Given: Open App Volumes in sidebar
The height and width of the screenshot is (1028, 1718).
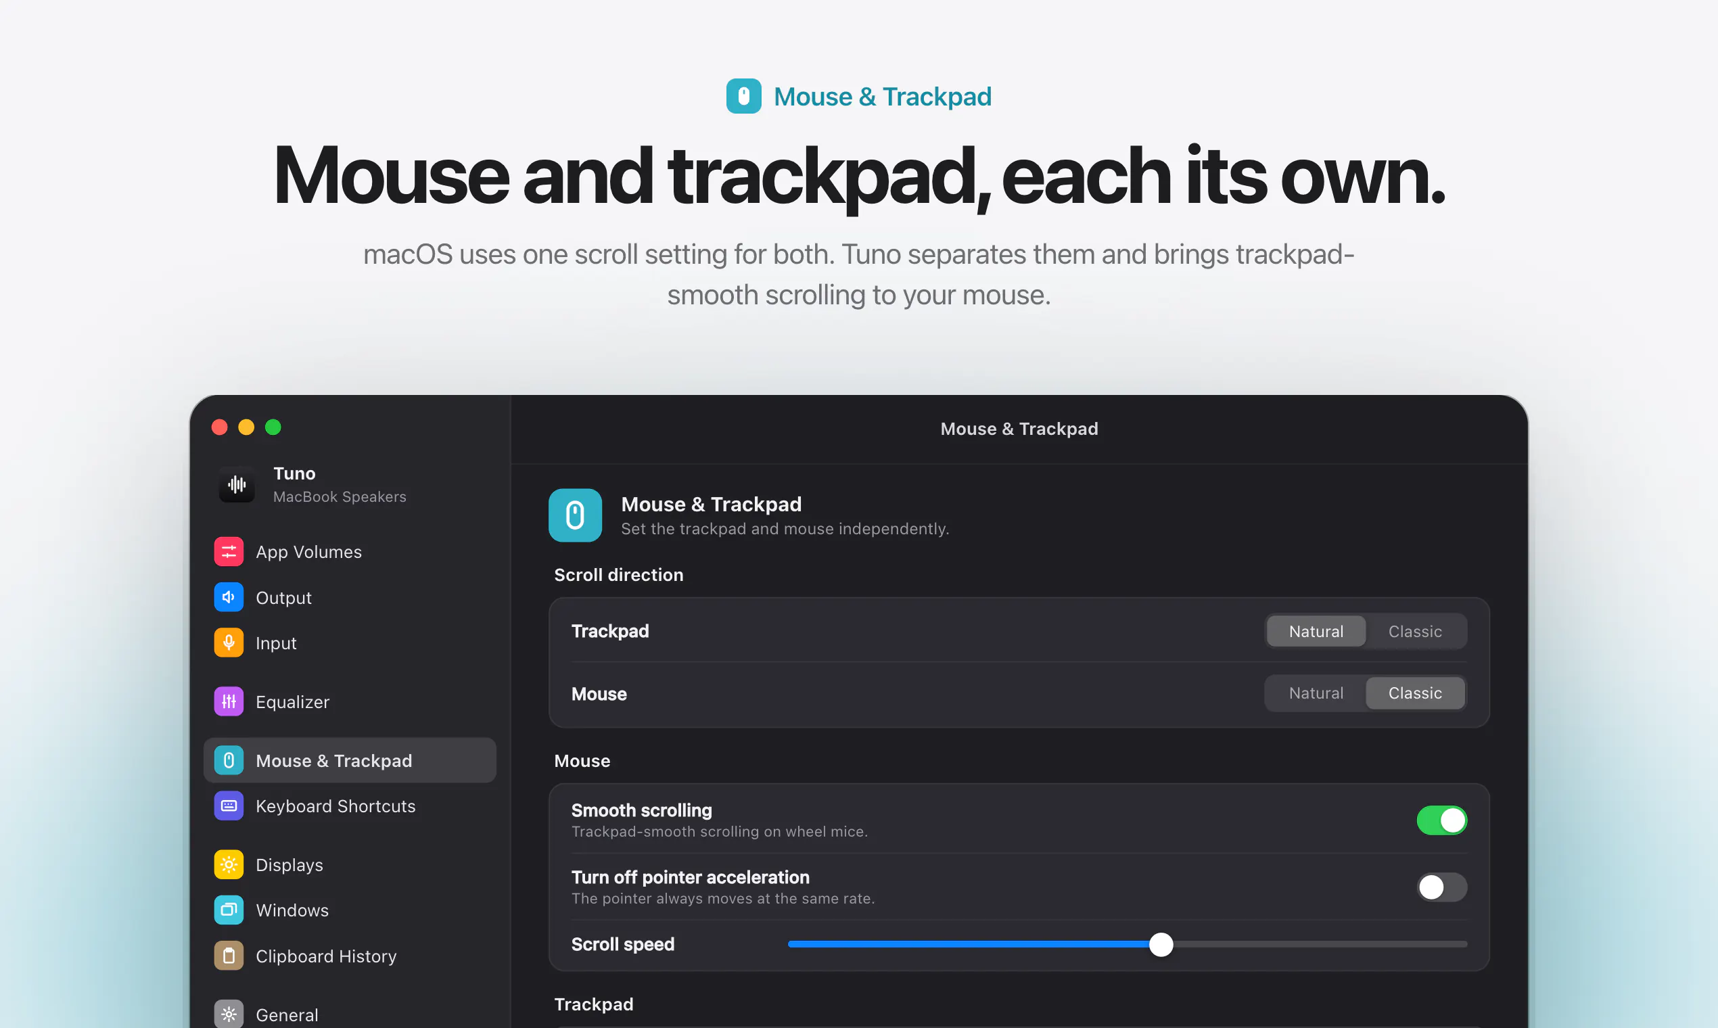Looking at the screenshot, I should point(308,551).
